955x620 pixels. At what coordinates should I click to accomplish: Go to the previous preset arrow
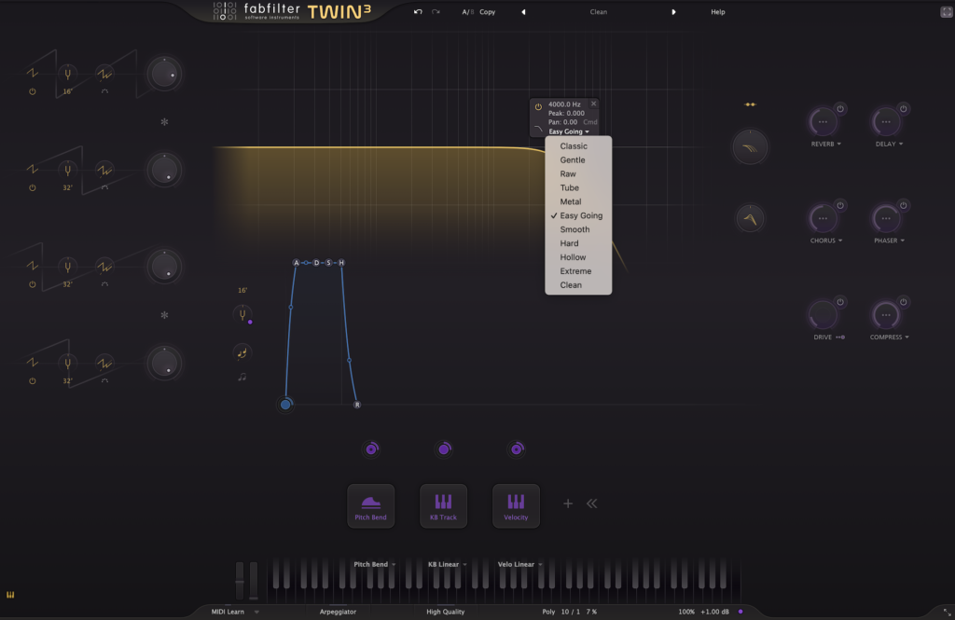pyautogui.click(x=522, y=12)
